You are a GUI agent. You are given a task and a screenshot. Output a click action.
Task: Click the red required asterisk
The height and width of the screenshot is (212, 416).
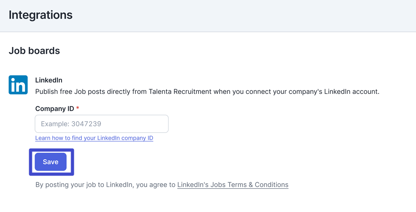[x=77, y=108]
